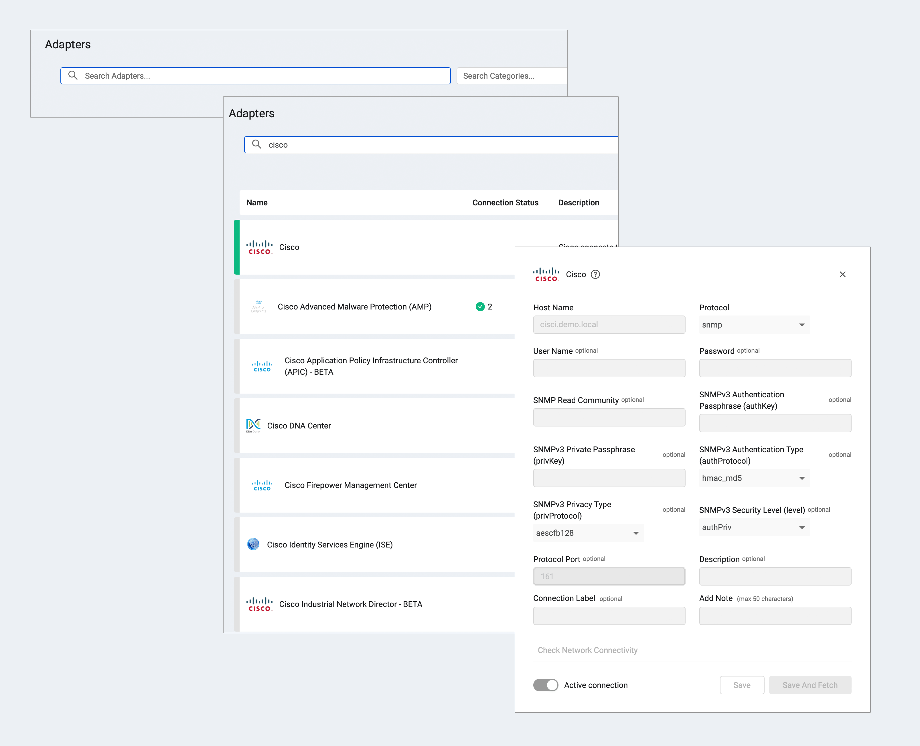Click the Connection Status column header
This screenshot has height=746, width=920.
pos(505,203)
